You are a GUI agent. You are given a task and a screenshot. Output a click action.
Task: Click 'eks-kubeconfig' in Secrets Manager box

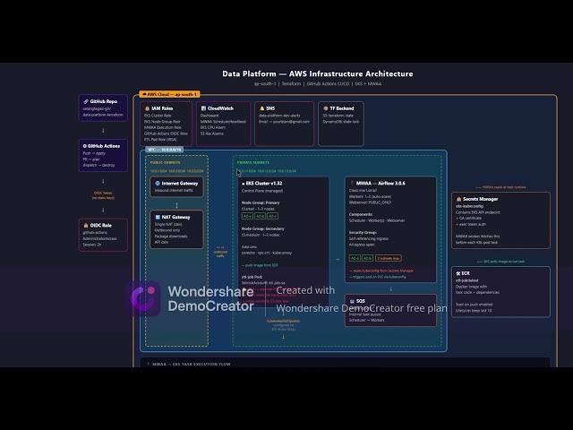pyautogui.click(x=469, y=206)
